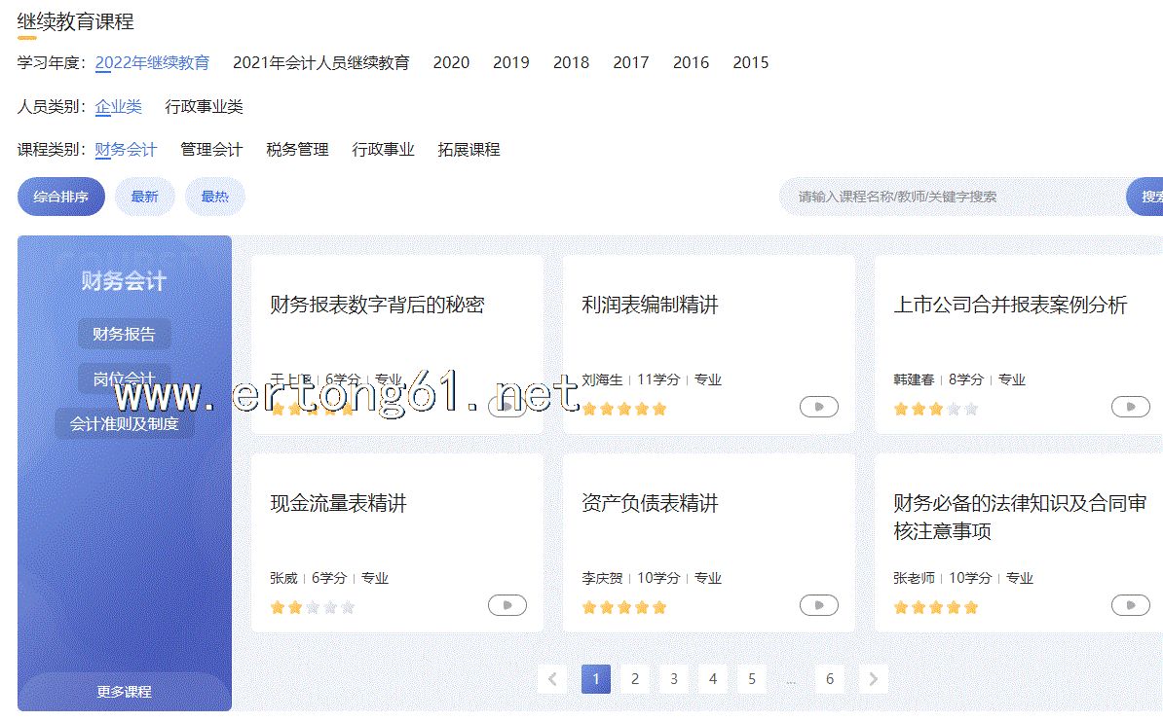This screenshot has height=721, width=1163.
Task: Sort courses by 最热
Action: (x=214, y=197)
